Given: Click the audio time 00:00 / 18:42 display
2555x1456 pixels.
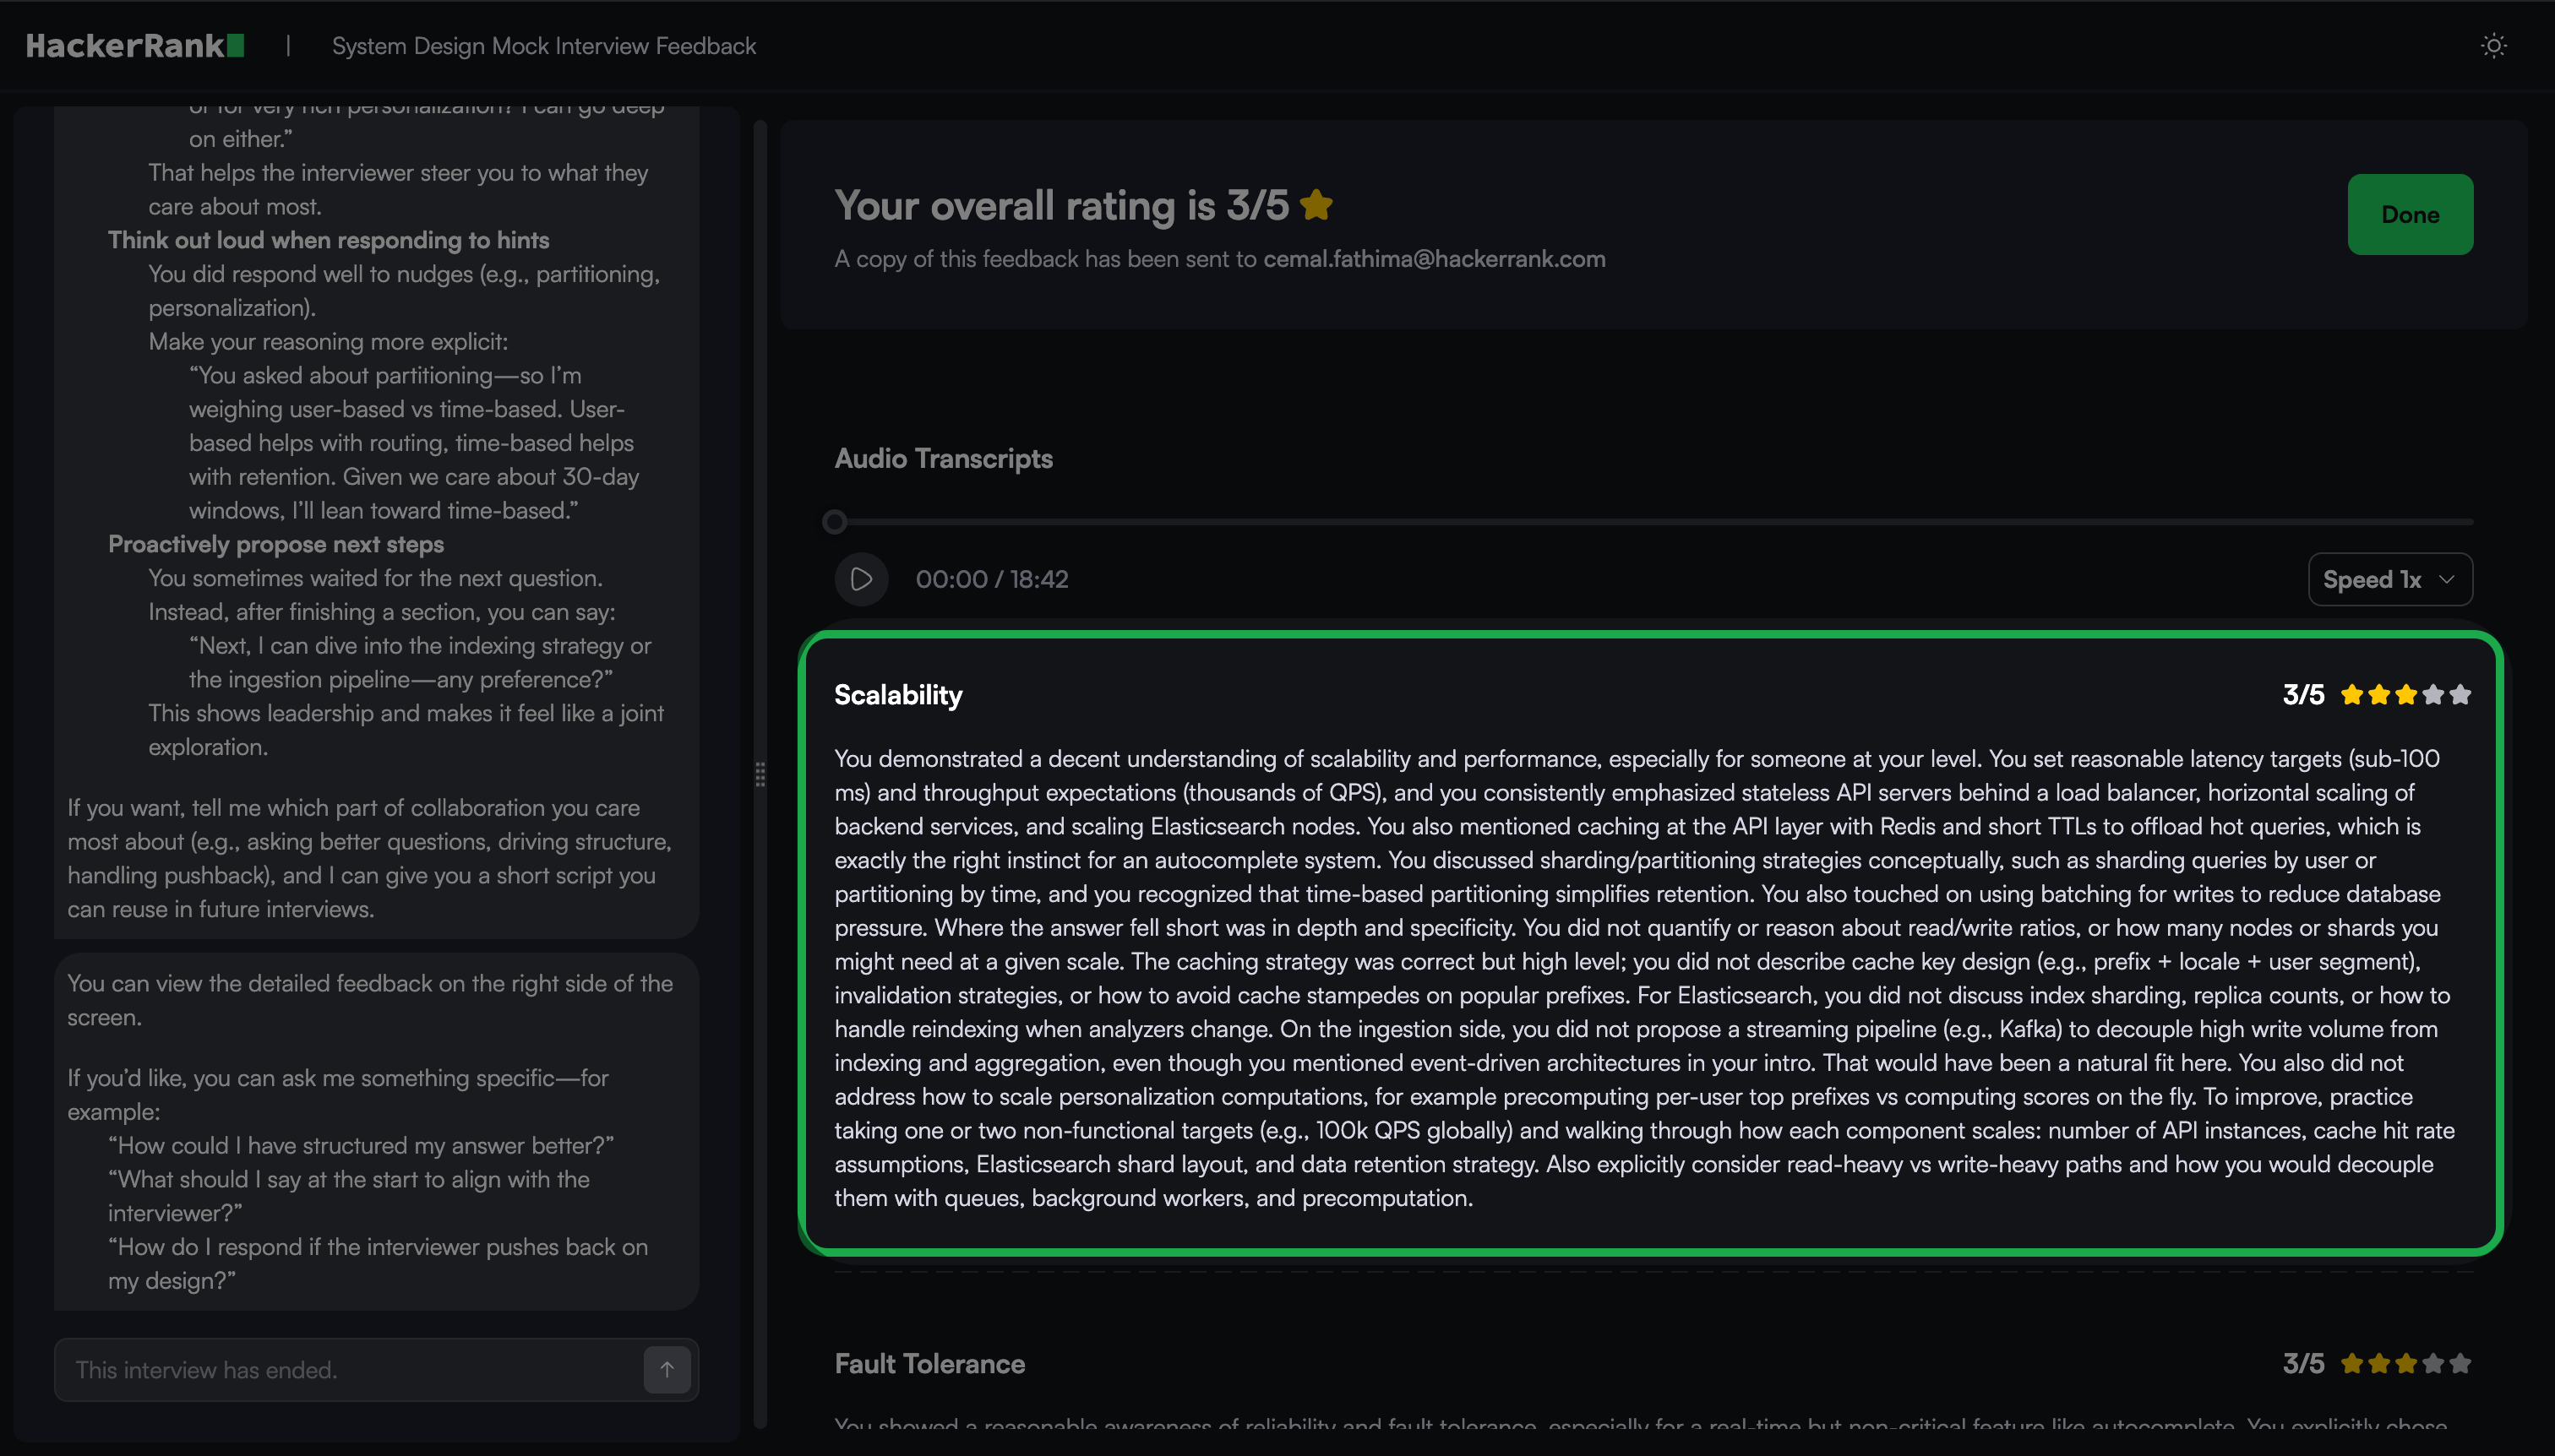Looking at the screenshot, I should click(991, 579).
